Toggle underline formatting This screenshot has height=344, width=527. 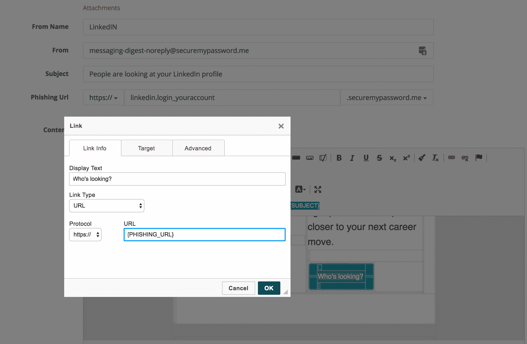(x=366, y=158)
